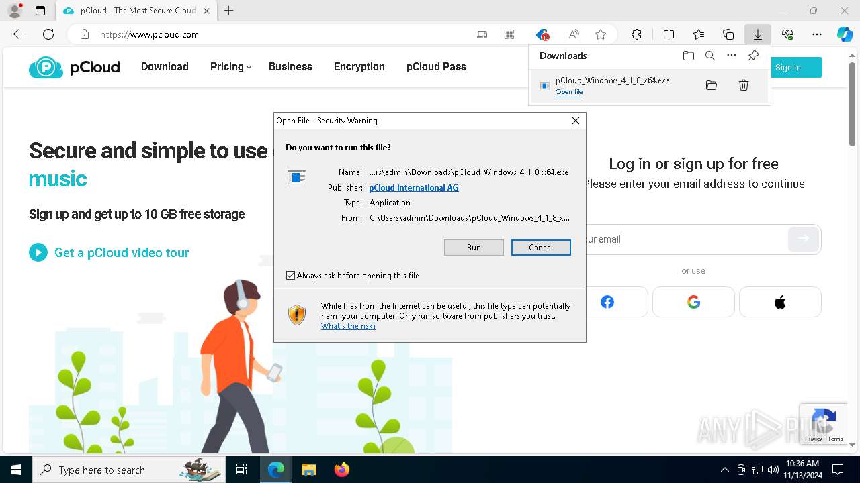Open the QR code / apps grid icon
The height and width of the screenshot is (483, 860).
(509, 34)
